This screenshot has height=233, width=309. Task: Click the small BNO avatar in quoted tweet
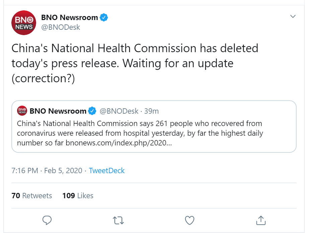point(22,111)
